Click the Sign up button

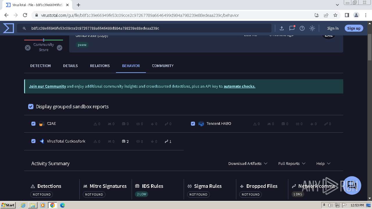(354, 28)
